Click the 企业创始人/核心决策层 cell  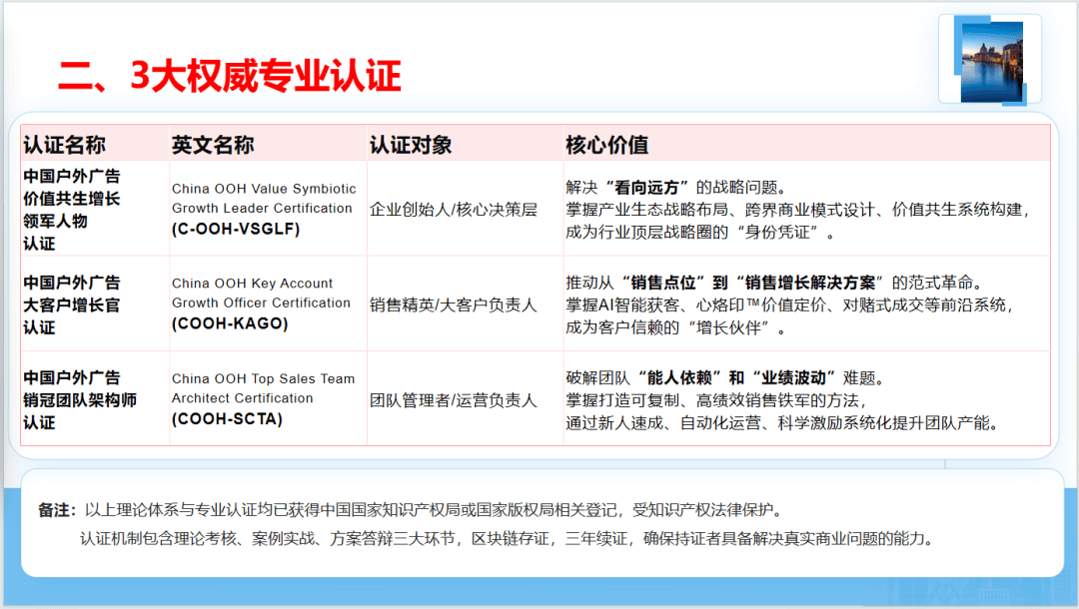[x=453, y=210]
